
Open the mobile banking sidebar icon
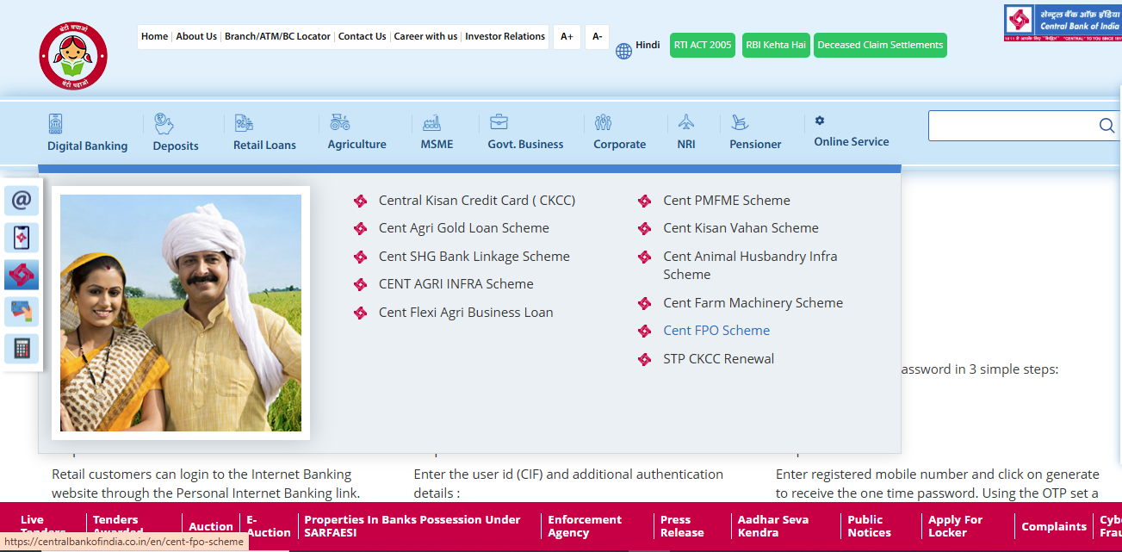(x=22, y=237)
